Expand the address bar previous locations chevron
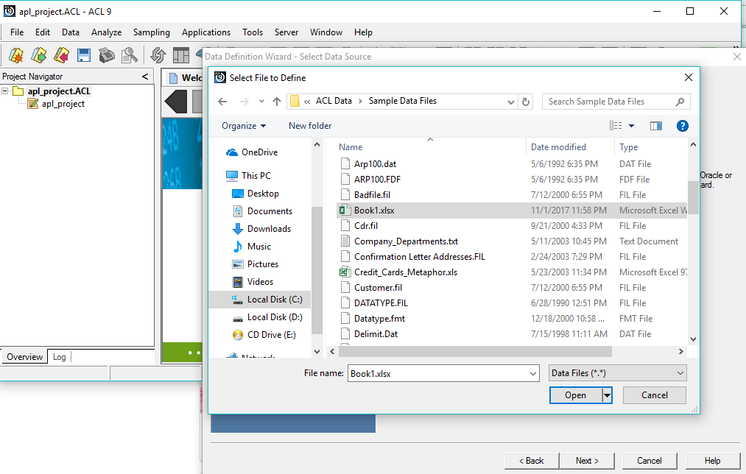Viewport: 746px width, 474px height. (511, 102)
